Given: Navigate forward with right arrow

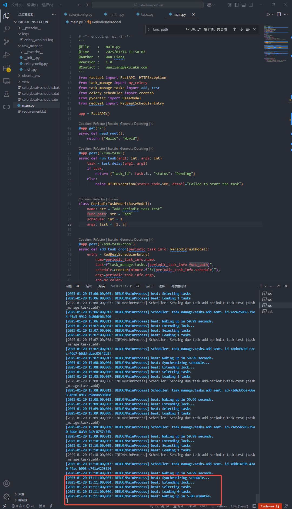Looking at the screenshot, I should coord(87,5).
